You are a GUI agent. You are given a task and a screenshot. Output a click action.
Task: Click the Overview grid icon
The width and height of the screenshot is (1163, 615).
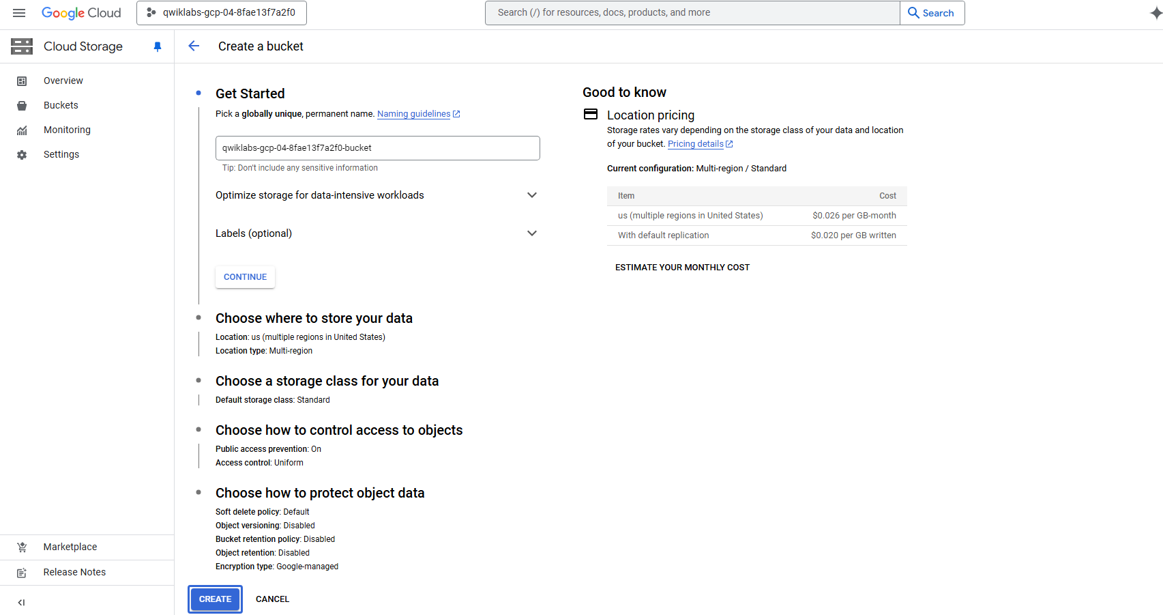(22, 81)
